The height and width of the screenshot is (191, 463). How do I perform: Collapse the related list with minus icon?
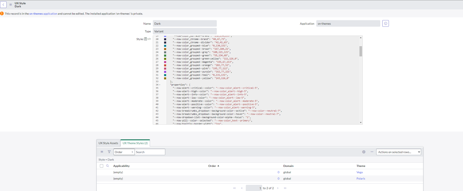372,152
